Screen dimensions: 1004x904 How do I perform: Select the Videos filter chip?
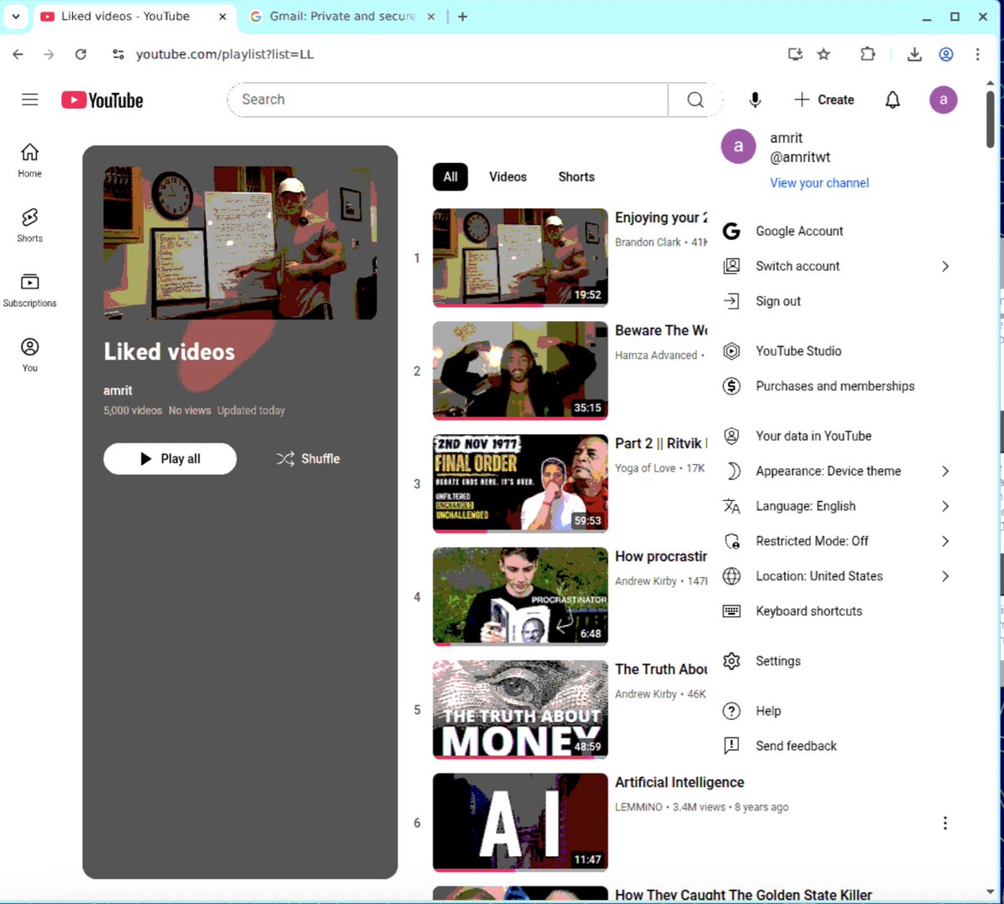click(508, 176)
